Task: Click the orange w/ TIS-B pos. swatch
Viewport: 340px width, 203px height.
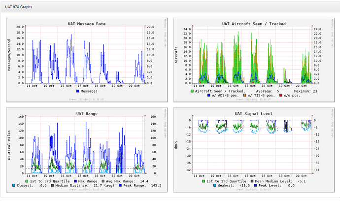Action: pos(245,95)
